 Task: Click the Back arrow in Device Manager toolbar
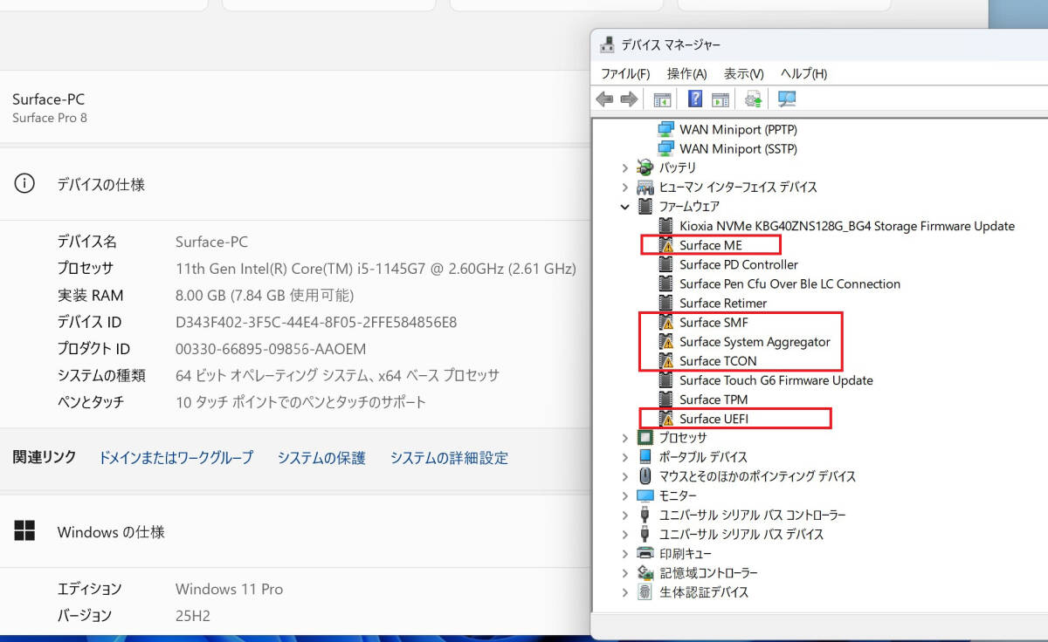click(604, 99)
